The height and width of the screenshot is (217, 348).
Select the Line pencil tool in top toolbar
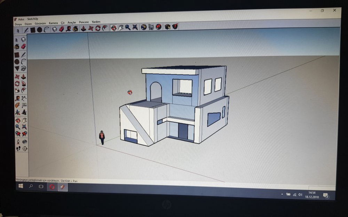pyautogui.click(x=26, y=30)
